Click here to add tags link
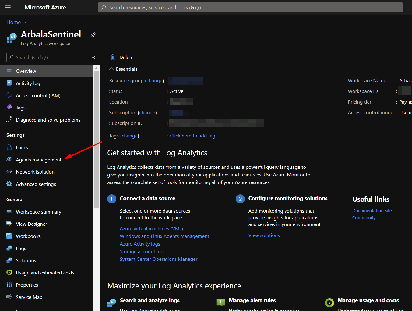This screenshot has height=311, width=412. (x=194, y=136)
